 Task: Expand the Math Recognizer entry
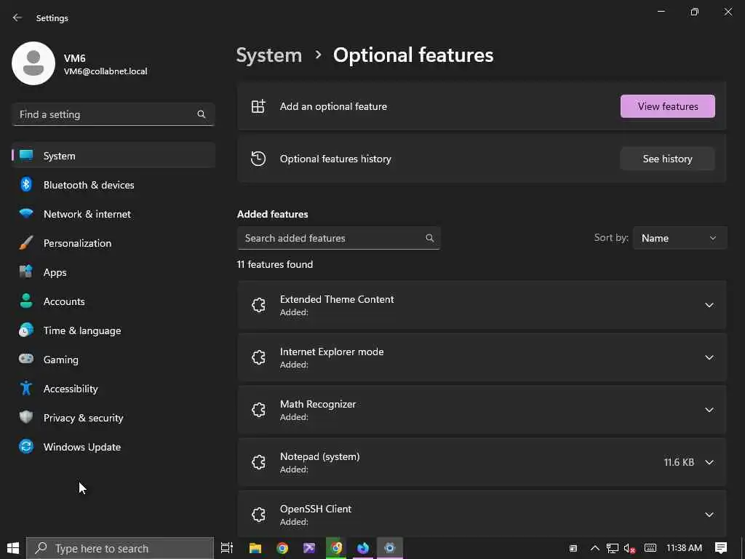[709, 409]
